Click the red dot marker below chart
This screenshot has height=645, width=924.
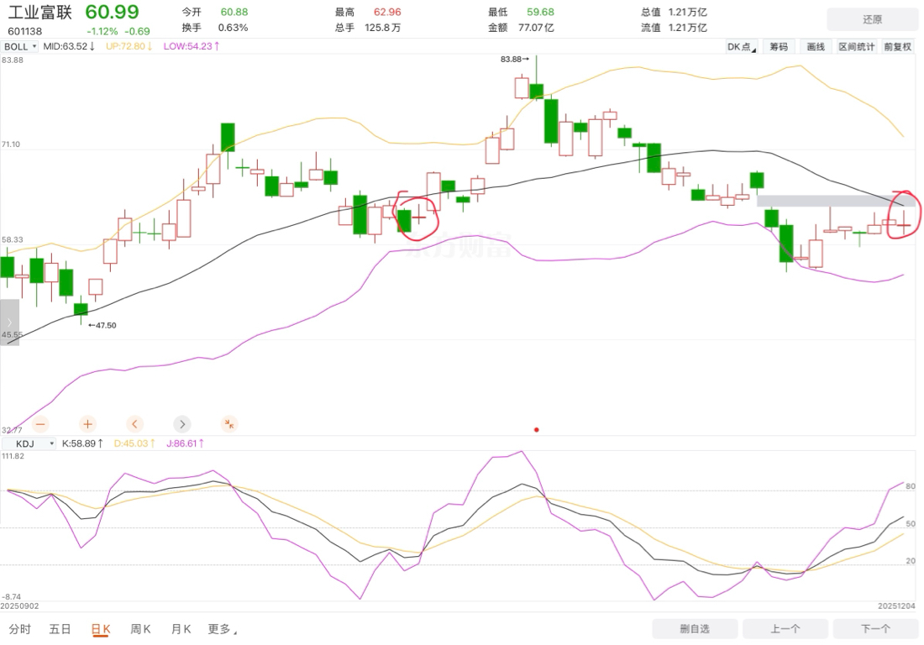pyautogui.click(x=536, y=429)
